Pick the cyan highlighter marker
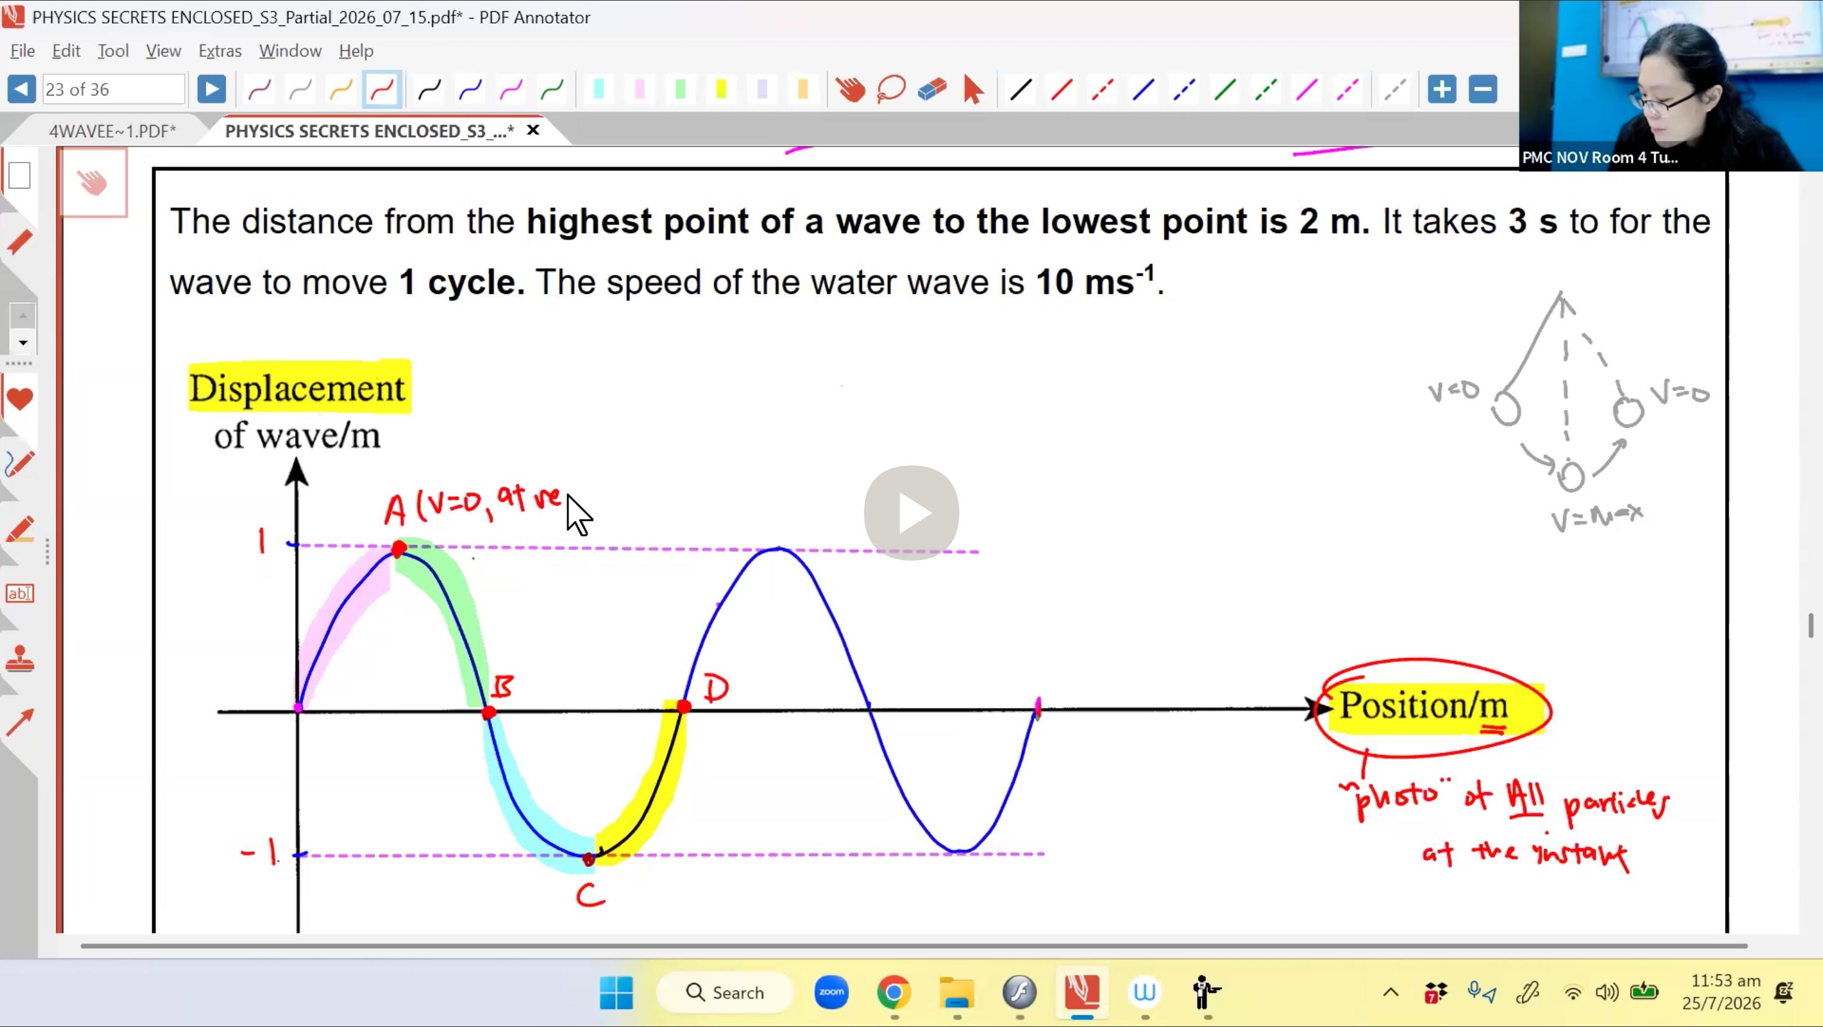Image resolution: width=1823 pixels, height=1027 pixels. 599,89
